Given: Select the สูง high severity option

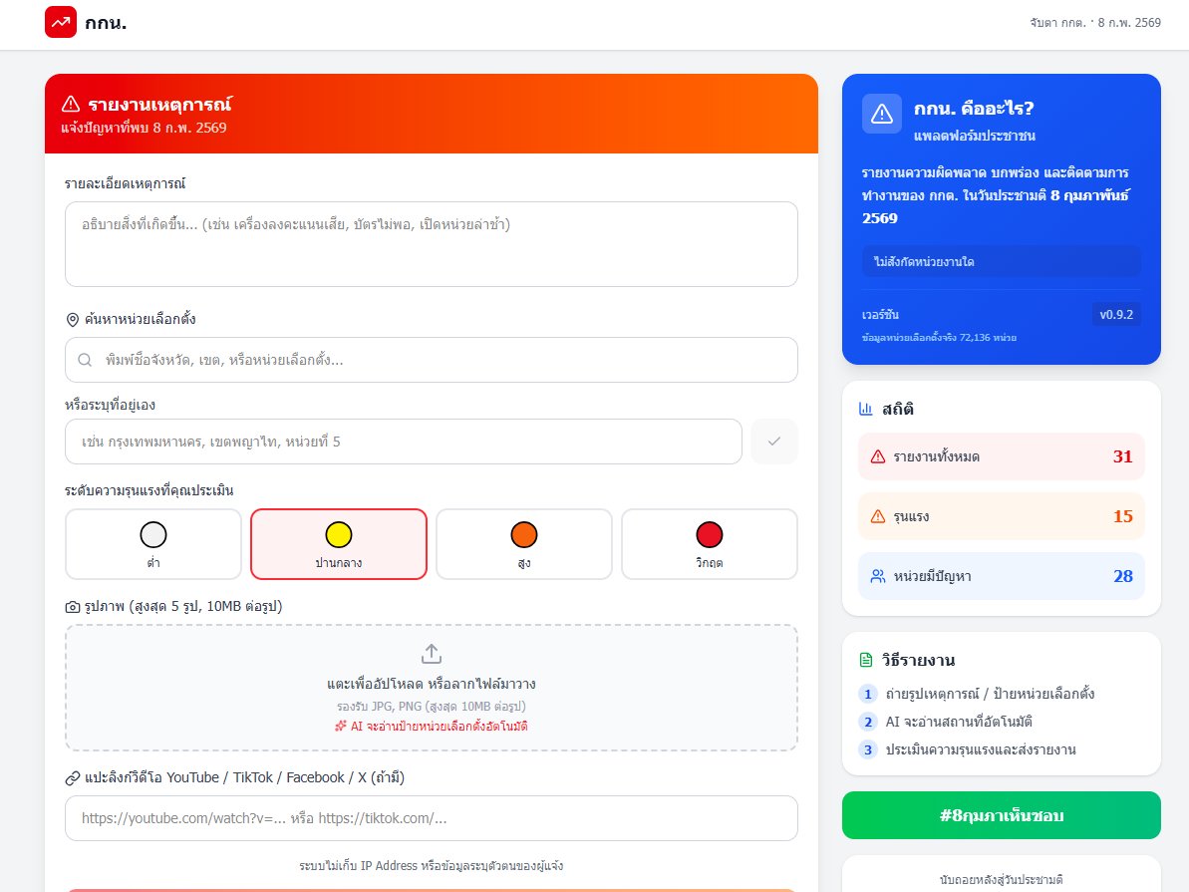Looking at the screenshot, I should coord(524,544).
